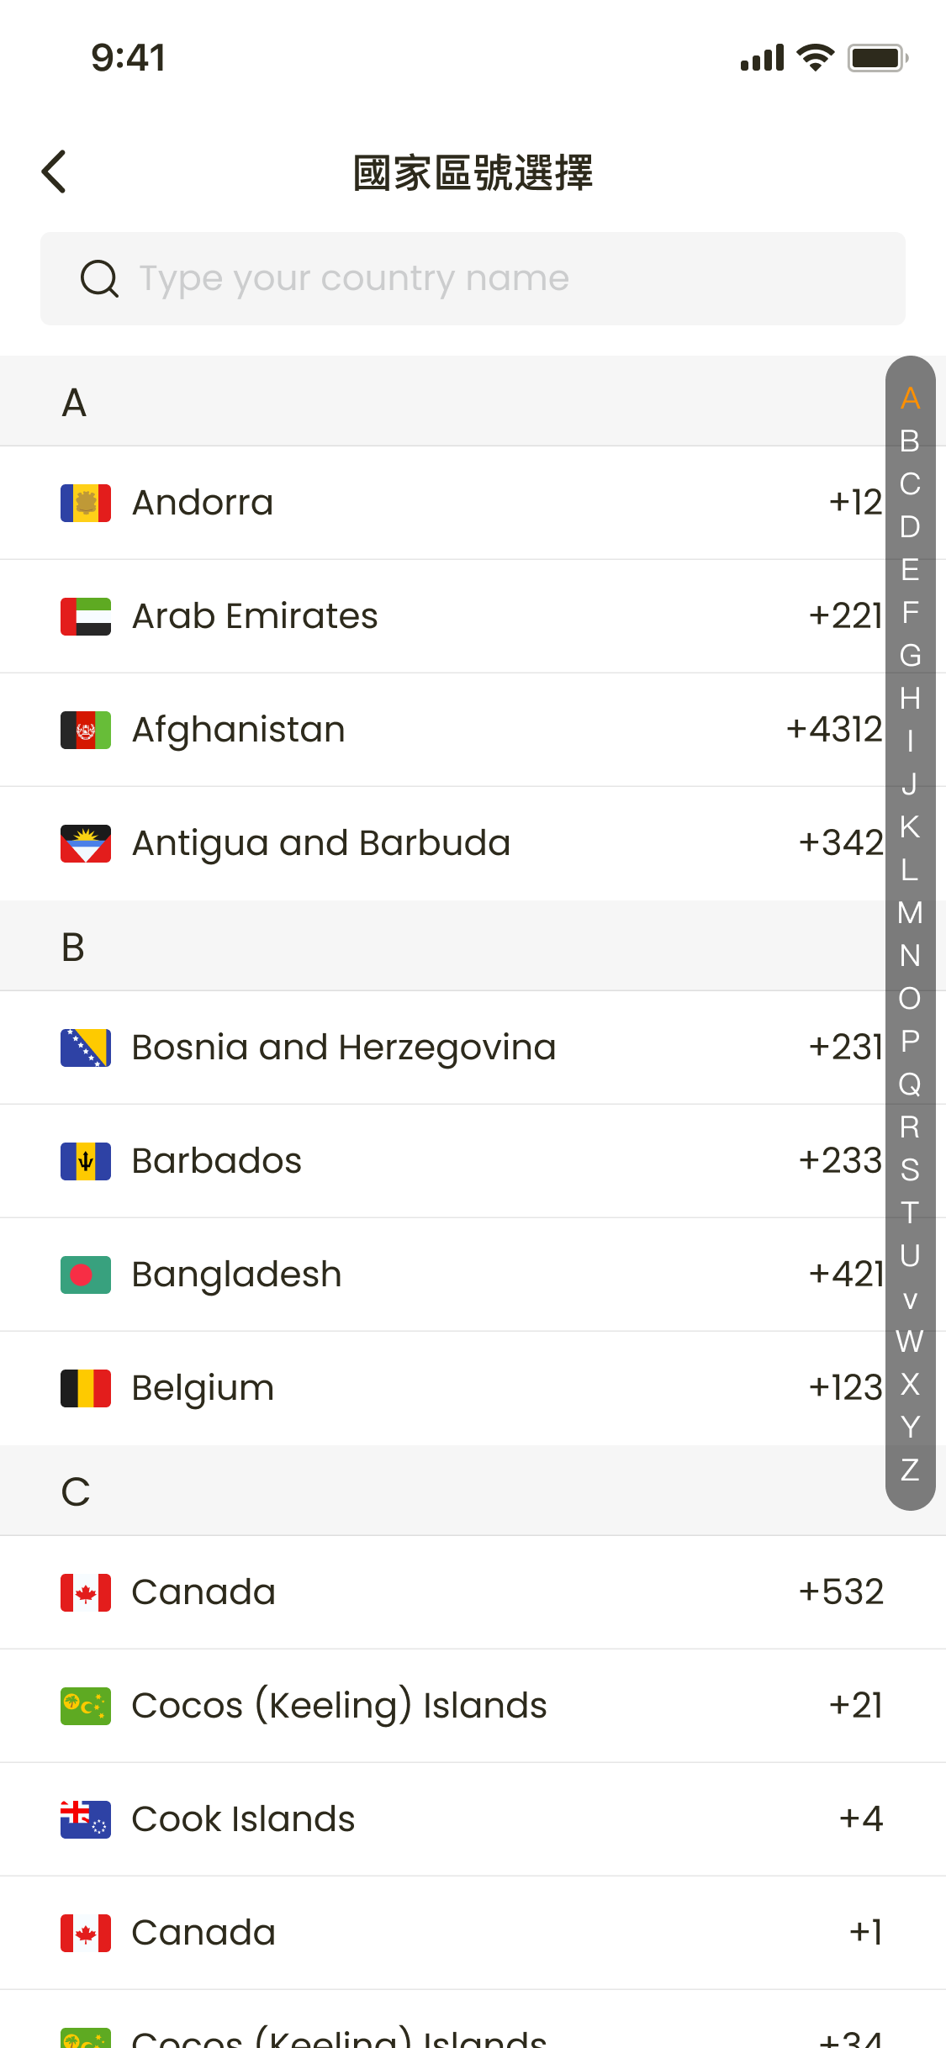Tap the Arab Emirates flag icon

(86, 616)
